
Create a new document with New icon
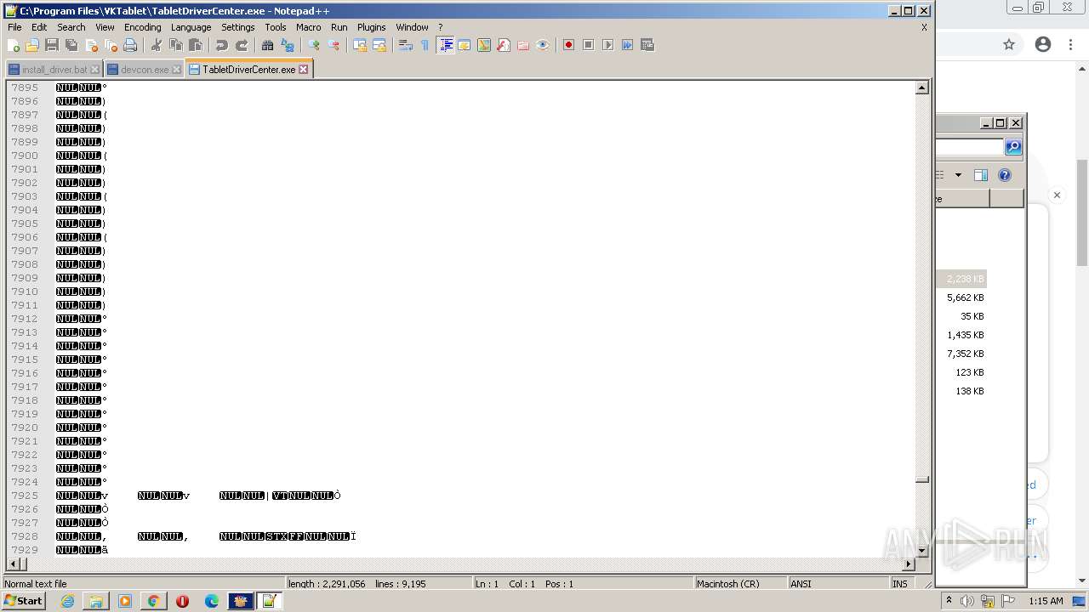(x=14, y=45)
